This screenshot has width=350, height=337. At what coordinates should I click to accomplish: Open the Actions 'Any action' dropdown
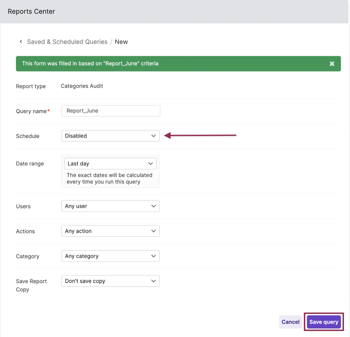tap(110, 231)
